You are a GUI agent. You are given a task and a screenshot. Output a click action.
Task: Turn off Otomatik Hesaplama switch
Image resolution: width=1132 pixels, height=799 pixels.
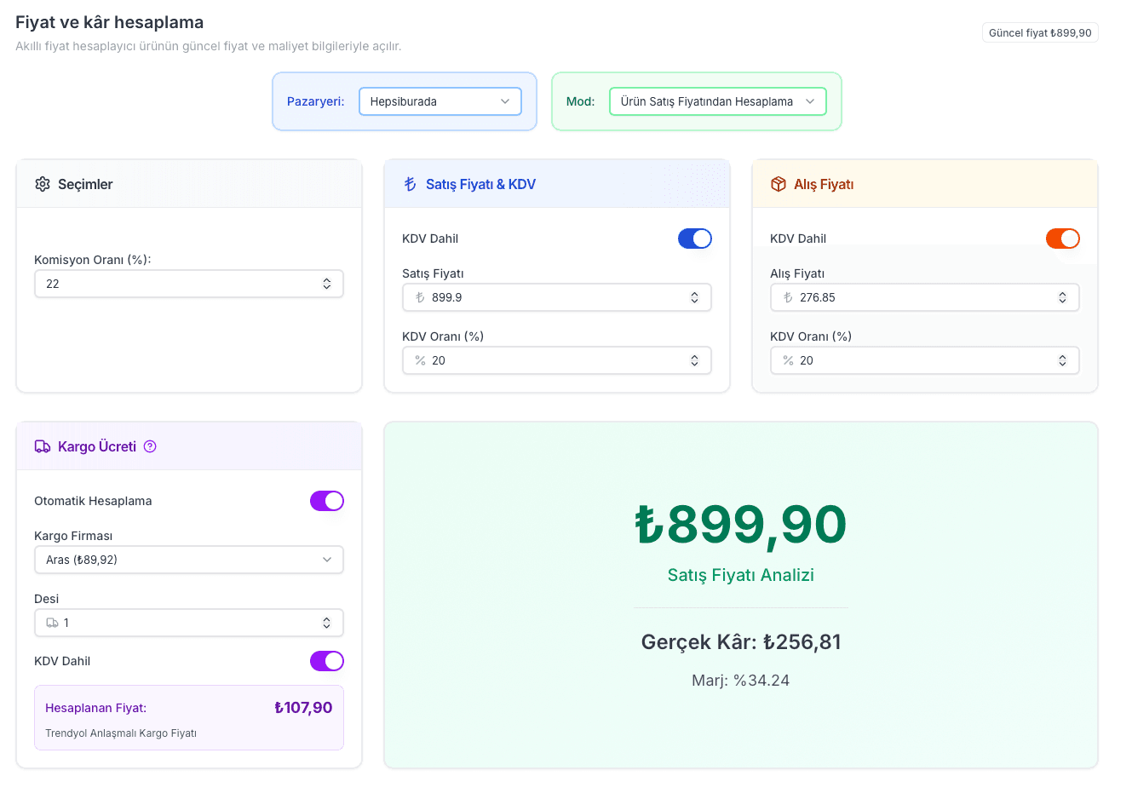tap(327, 501)
